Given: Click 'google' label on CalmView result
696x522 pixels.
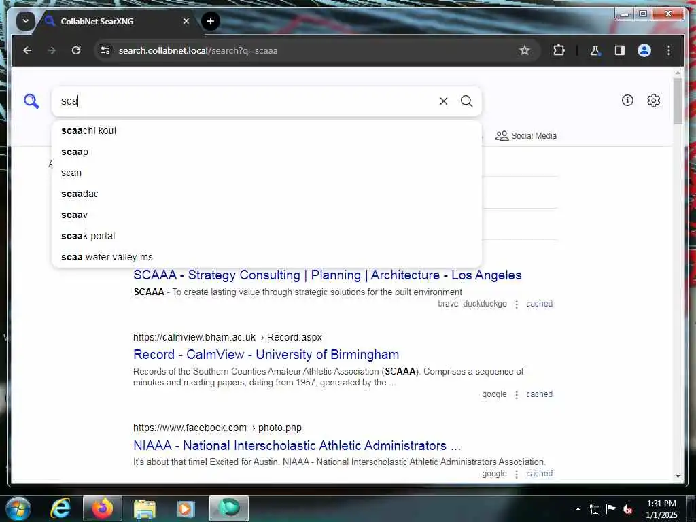Looking at the screenshot, I should tap(494, 394).
